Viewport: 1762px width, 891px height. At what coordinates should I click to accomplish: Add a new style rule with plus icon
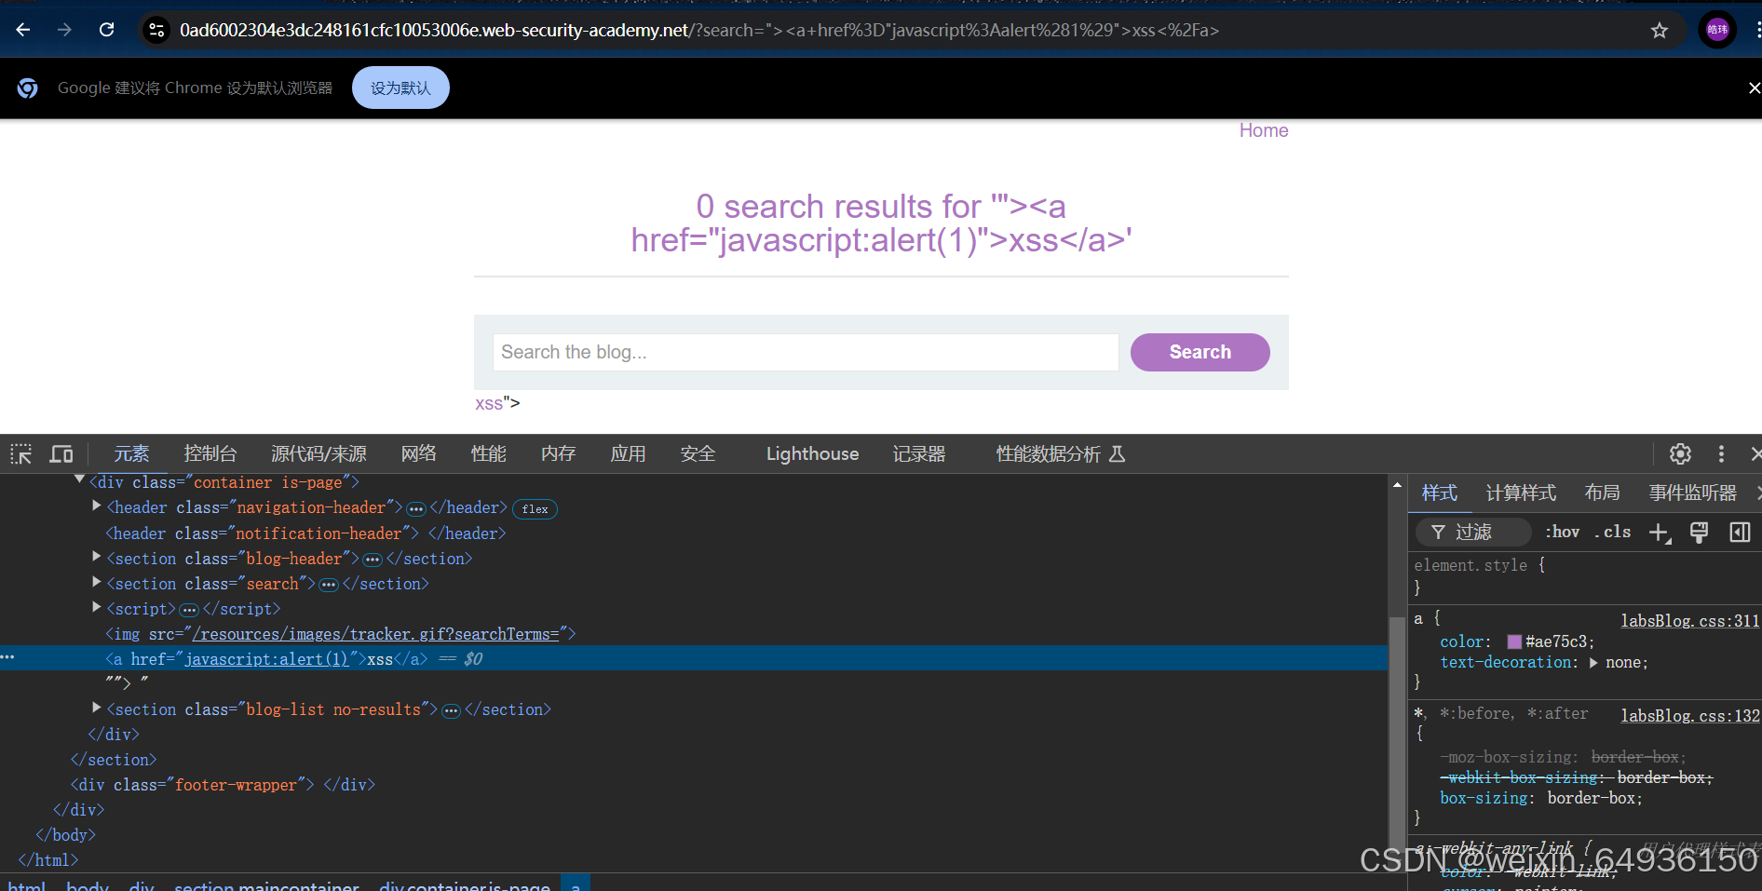[1660, 533]
